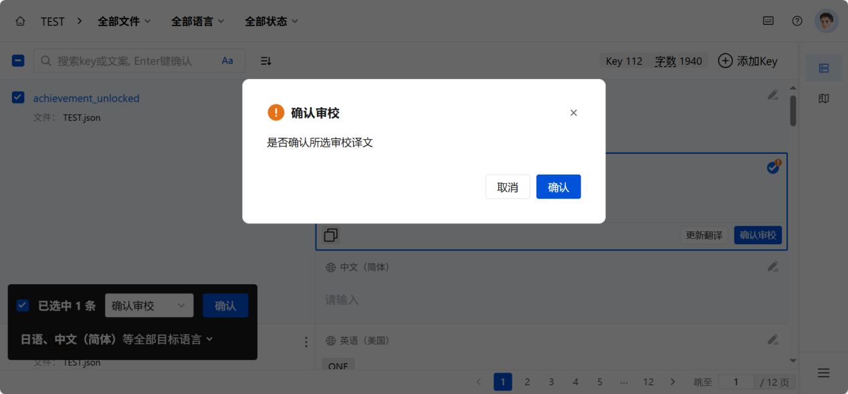This screenshot has height=394, width=848.
Task: Go to page 3
Action: (551, 382)
